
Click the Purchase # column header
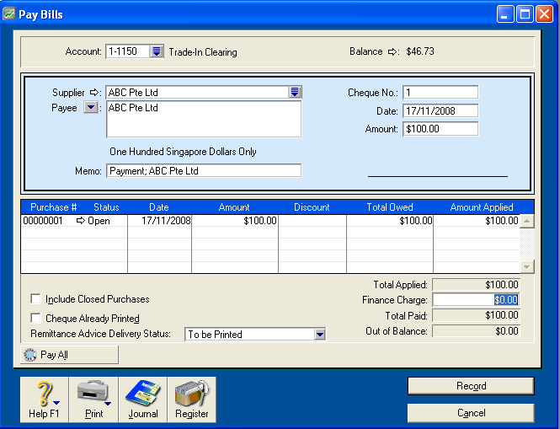point(54,207)
